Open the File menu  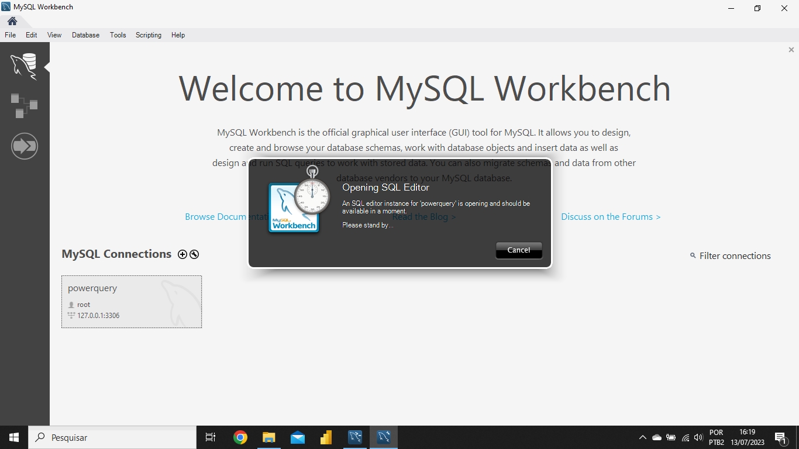10,35
